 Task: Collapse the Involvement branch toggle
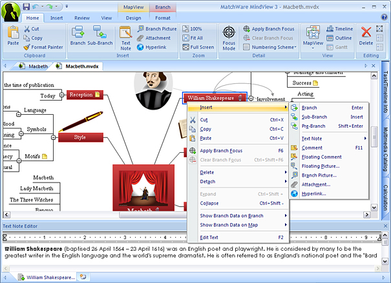click(251, 98)
